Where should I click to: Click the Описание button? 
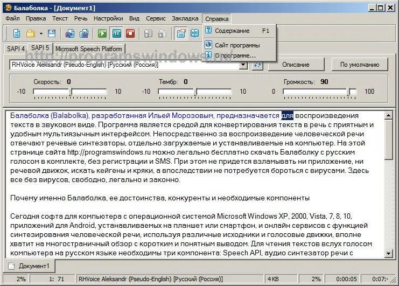click(296, 65)
